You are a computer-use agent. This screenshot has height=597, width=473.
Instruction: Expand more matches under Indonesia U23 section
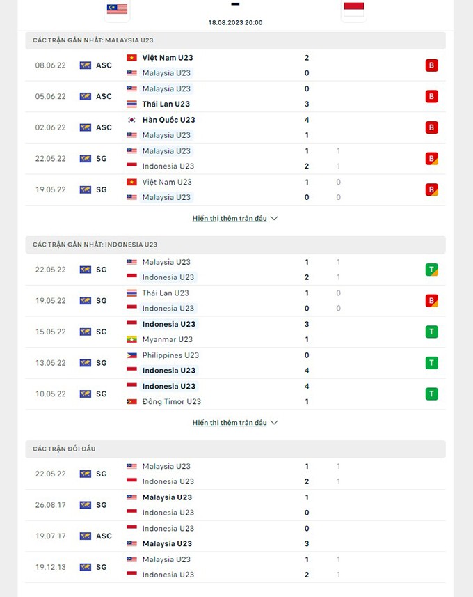click(230, 423)
